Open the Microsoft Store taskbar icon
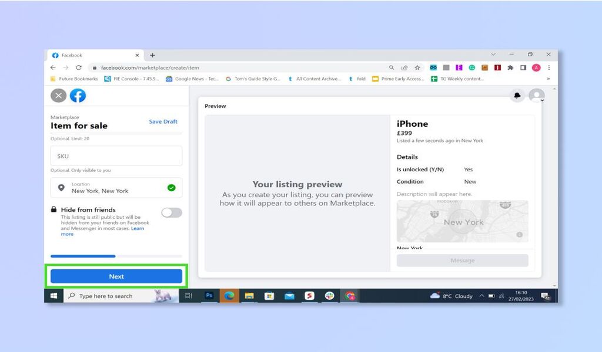The height and width of the screenshot is (352, 602). click(269, 296)
